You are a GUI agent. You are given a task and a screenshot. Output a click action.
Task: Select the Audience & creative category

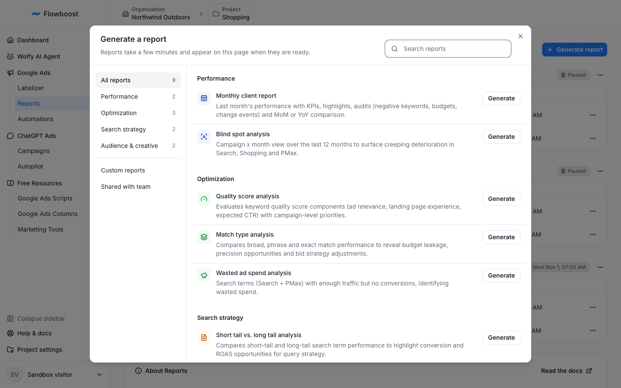(138, 146)
